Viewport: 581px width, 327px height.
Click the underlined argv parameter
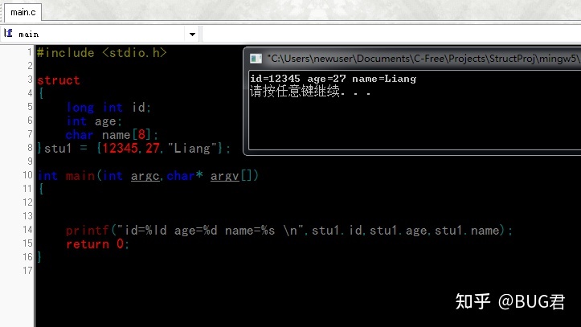click(x=225, y=176)
